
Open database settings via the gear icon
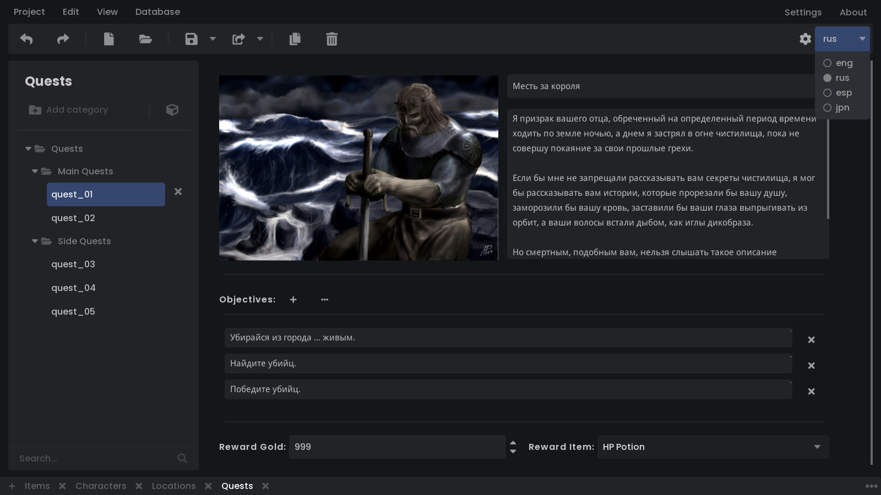click(x=805, y=39)
